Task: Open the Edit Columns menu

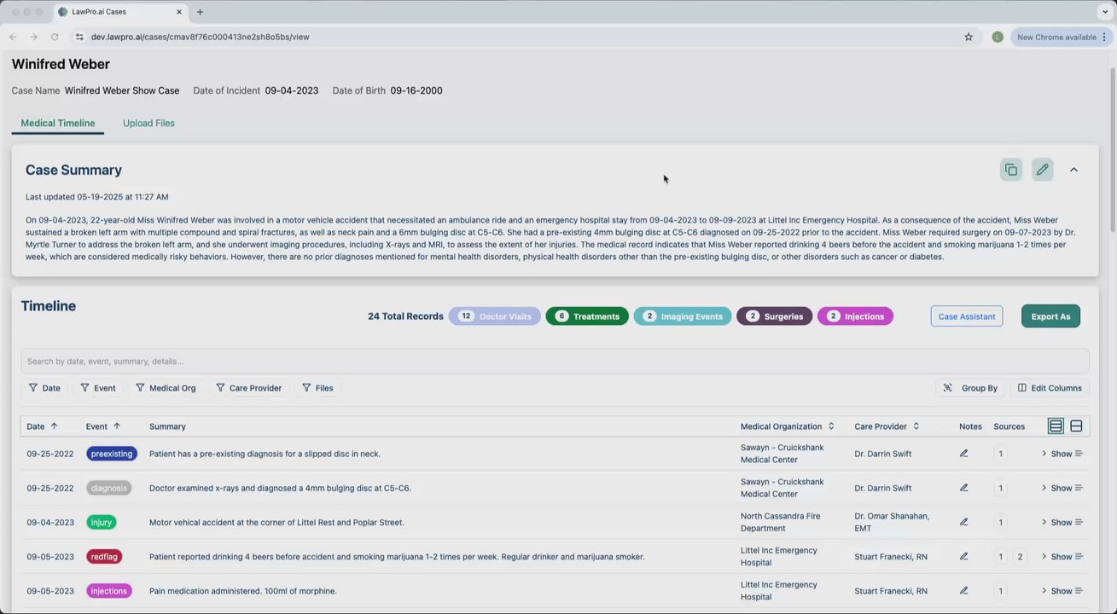Action: click(1050, 388)
